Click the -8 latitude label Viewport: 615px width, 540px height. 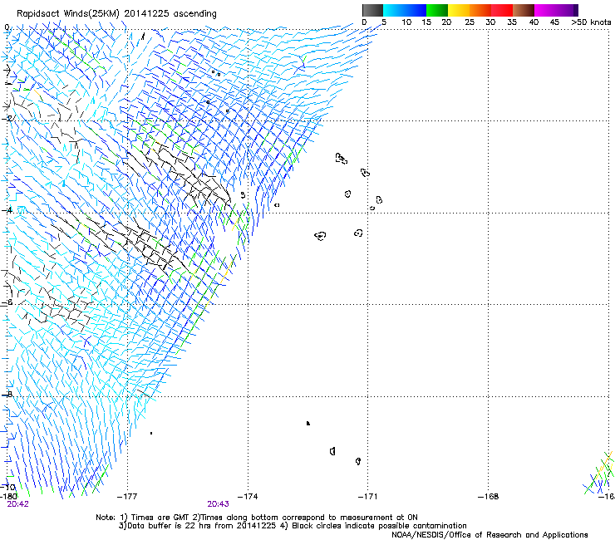point(7,395)
